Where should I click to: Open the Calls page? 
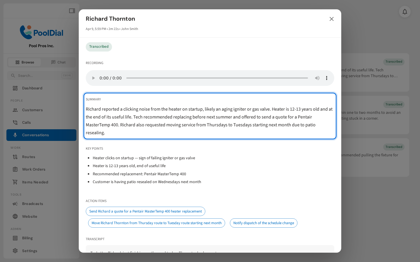click(x=26, y=122)
